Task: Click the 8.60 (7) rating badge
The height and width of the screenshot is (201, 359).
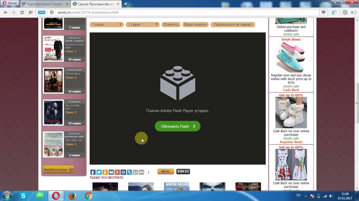Action: (183, 171)
